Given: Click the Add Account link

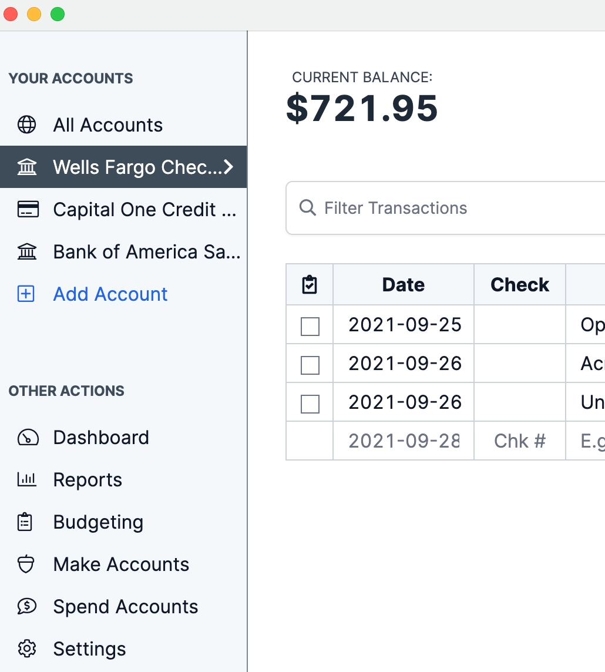Looking at the screenshot, I should 110,294.
